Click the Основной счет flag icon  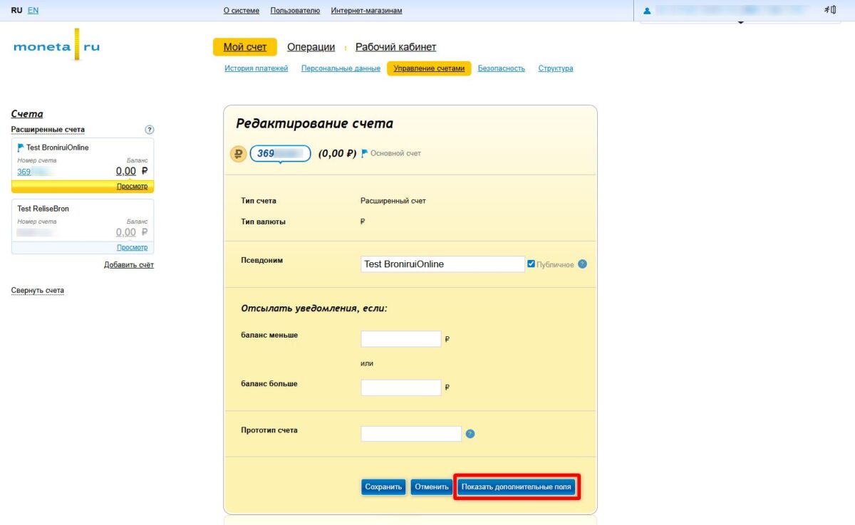365,153
